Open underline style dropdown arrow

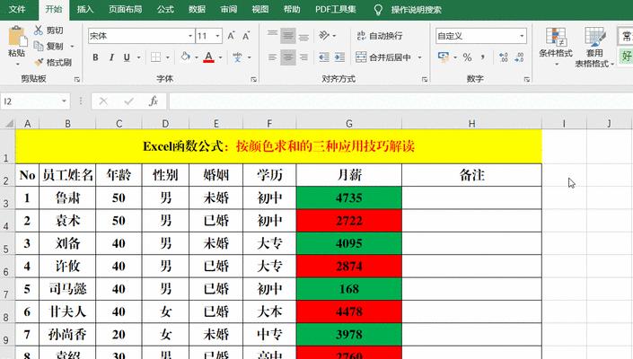[x=138, y=57]
